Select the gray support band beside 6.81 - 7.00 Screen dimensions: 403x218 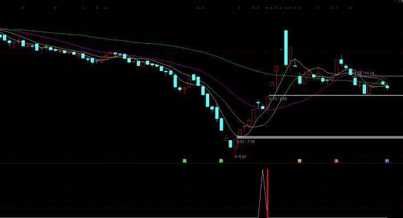tap(319, 137)
